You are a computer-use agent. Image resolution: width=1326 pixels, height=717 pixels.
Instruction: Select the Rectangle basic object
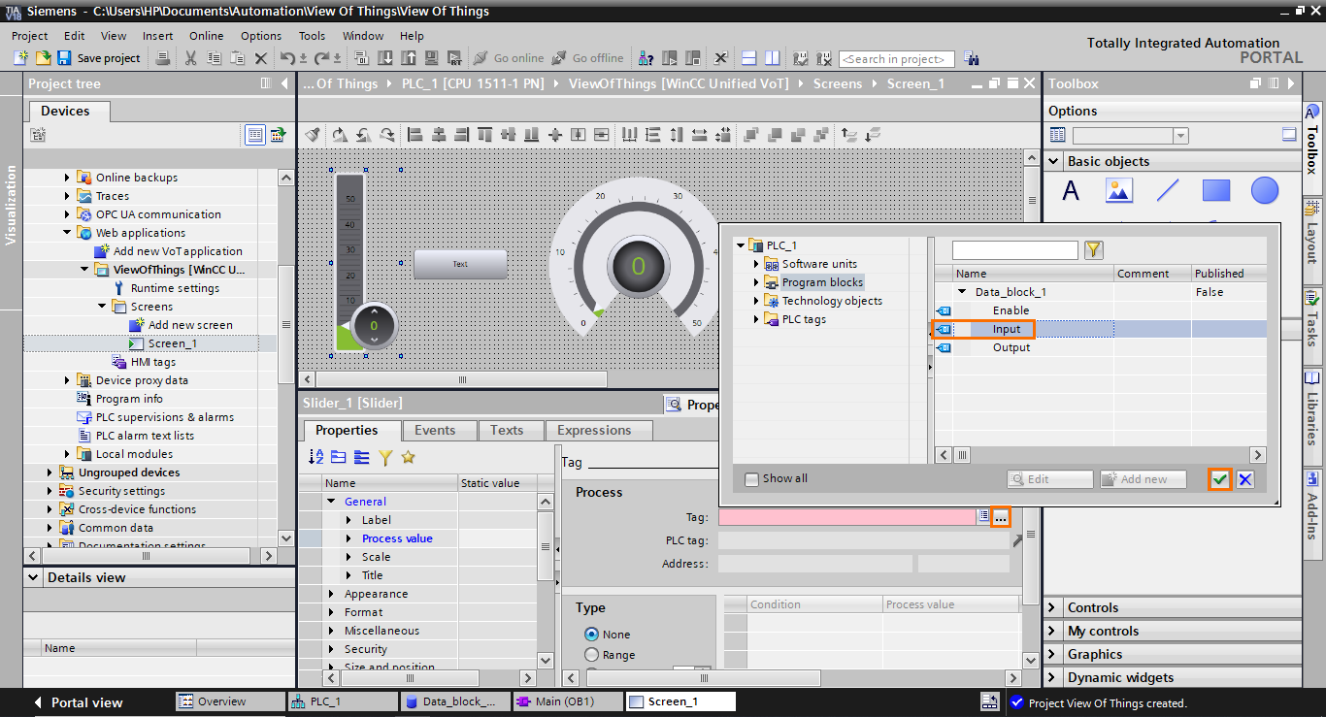pyautogui.click(x=1216, y=190)
